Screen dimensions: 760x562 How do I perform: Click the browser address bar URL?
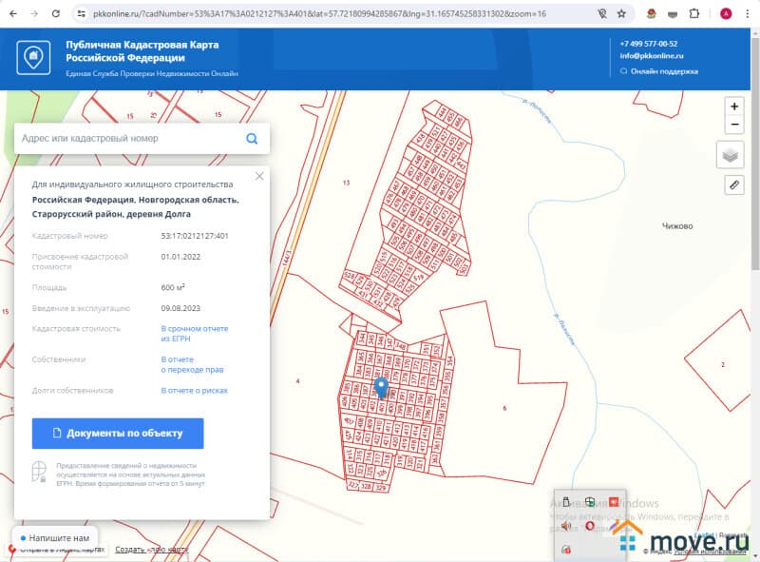(319, 14)
